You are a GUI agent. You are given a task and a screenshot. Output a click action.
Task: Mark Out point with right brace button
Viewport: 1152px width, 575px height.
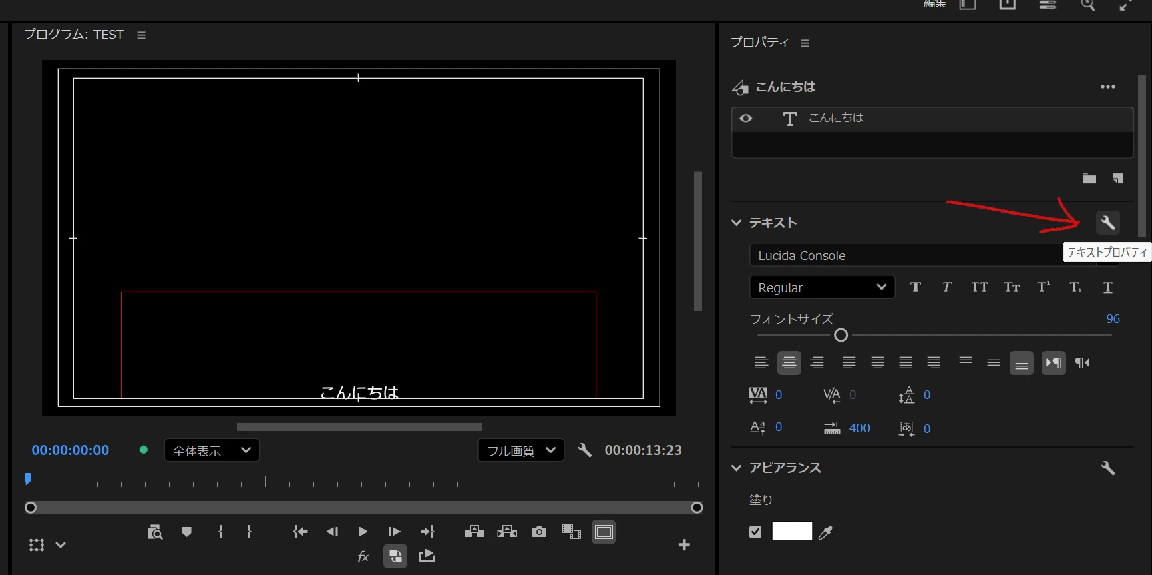point(249,532)
